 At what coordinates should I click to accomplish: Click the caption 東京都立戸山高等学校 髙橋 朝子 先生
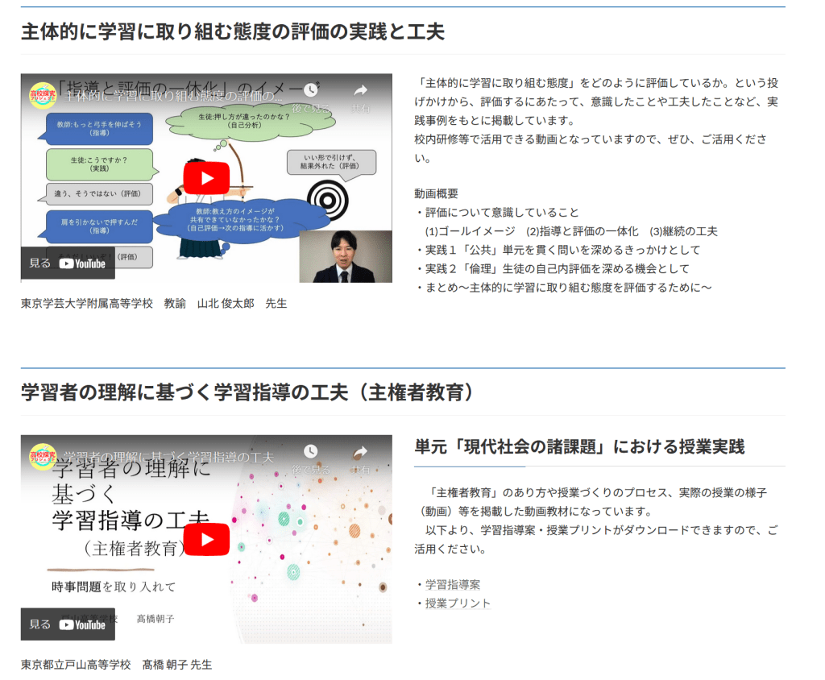tap(117, 664)
